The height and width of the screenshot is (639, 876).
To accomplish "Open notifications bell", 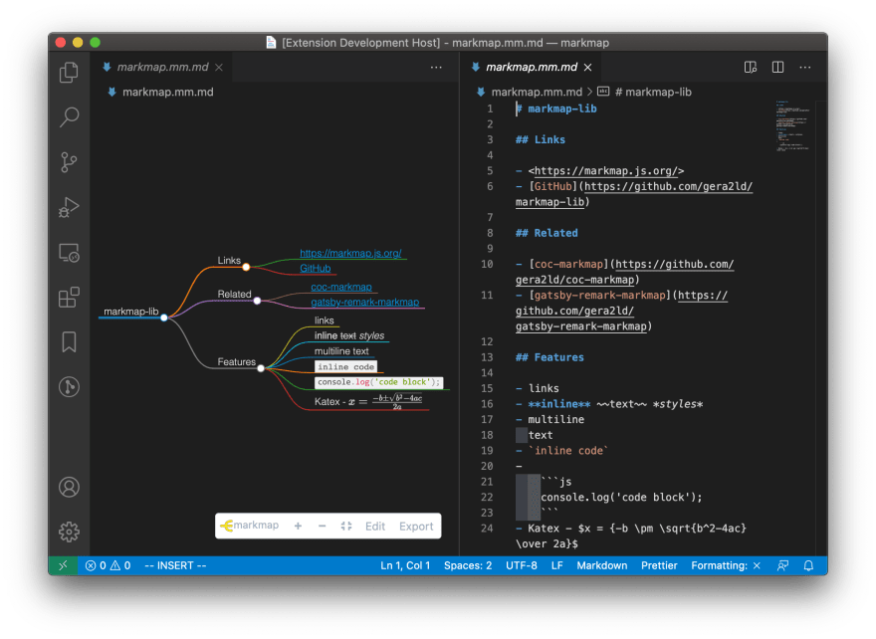I will coord(808,565).
